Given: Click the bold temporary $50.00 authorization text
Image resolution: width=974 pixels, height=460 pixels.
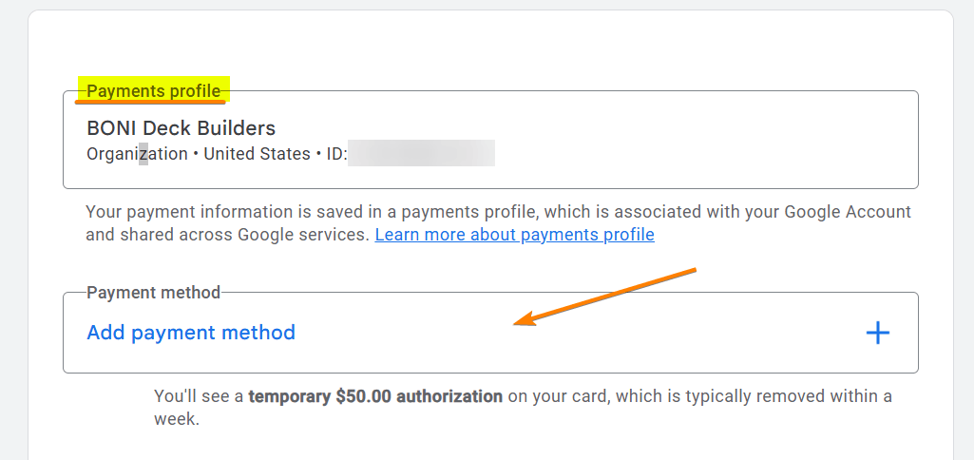Looking at the screenshot, I should coord(375,396).
